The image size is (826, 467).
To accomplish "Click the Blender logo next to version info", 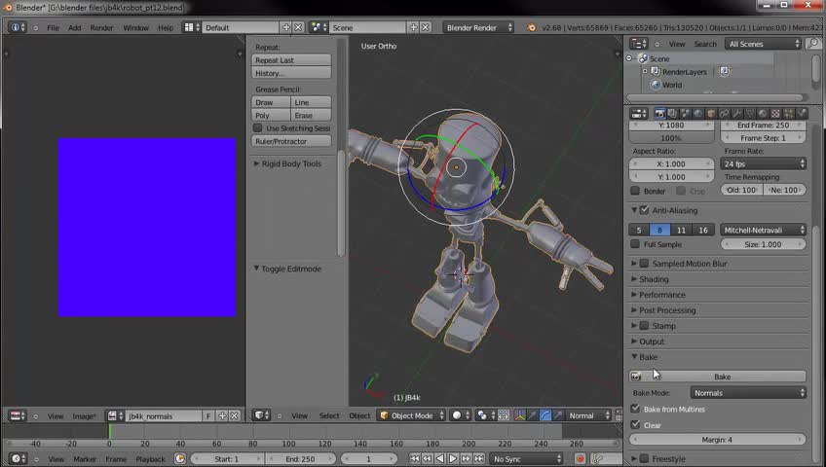I will tap(531, 28).
